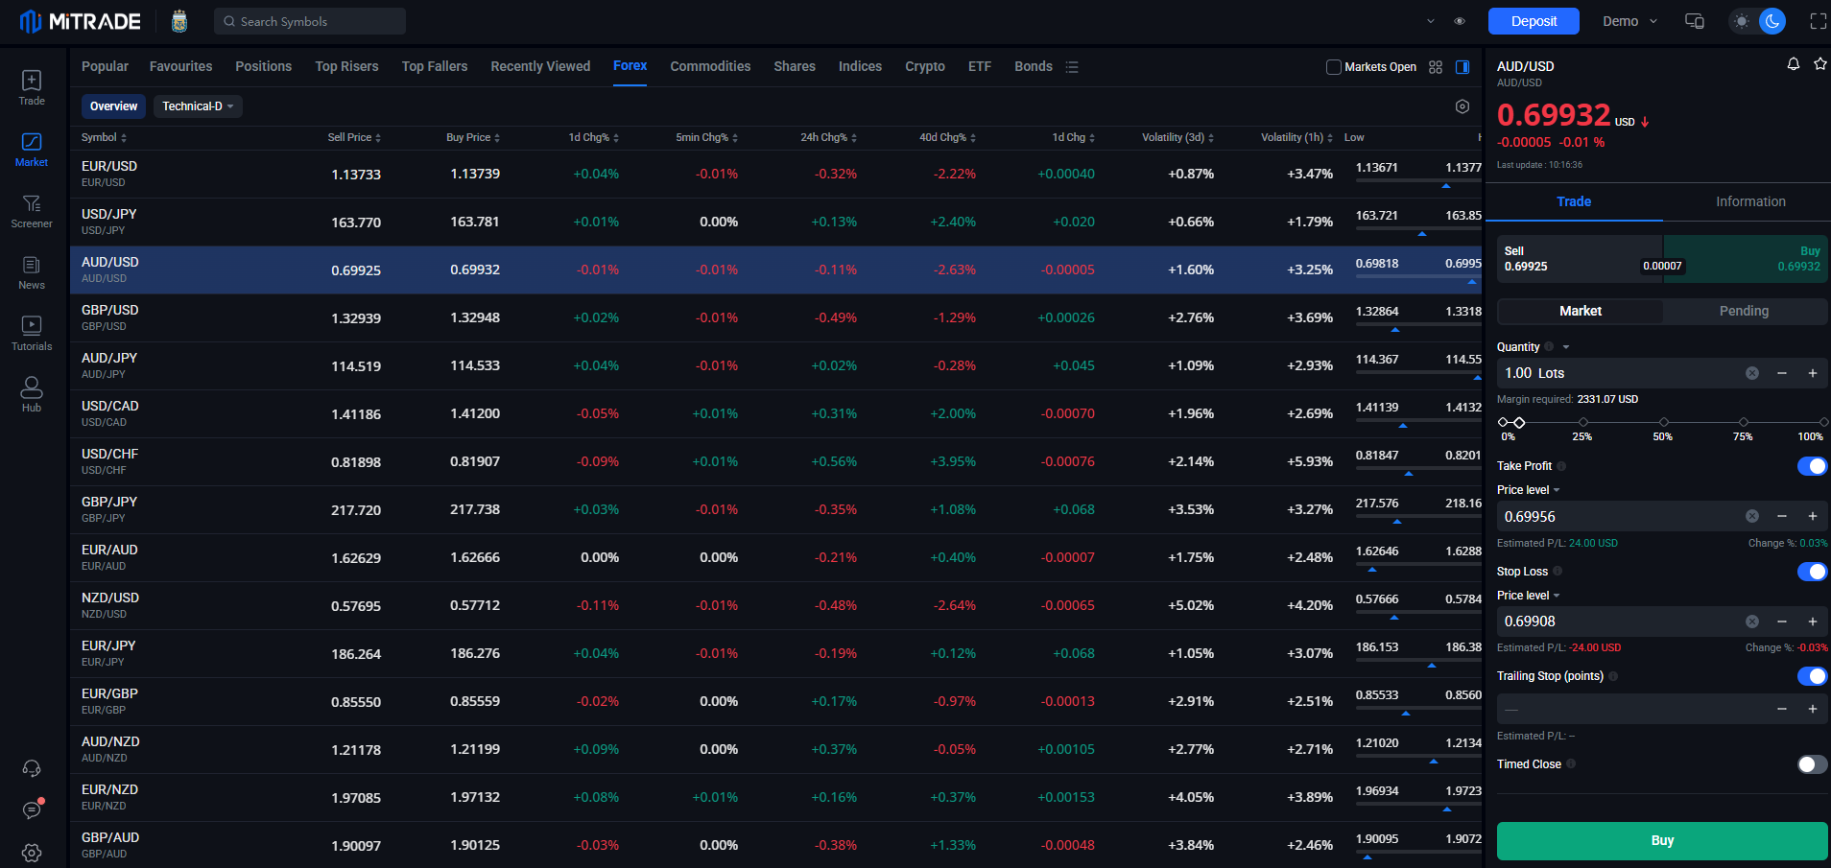The width and height of the screenshot is (1831, 868).
Task: Enter fullscreen mode with the header icon
Action: tap(1818, 21)
